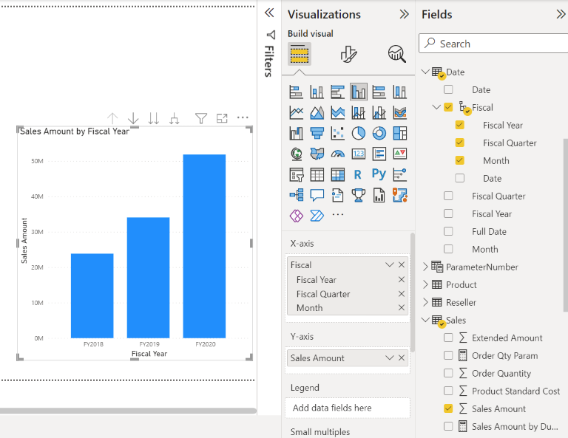The height and width of the screenshot is (438, 568).
Task: Expand the Product table
Action: coord(425,284)
